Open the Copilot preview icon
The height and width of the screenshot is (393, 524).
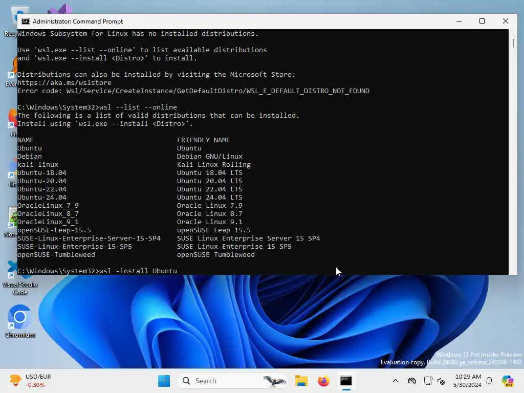[x=508, y=381]
